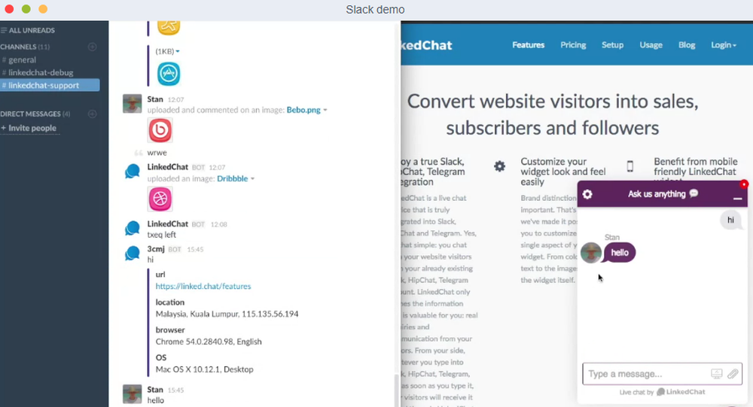Click Stan's avatar at the 12:07 message
Screen dimensions: 753x407
click(x=132, y=104)
